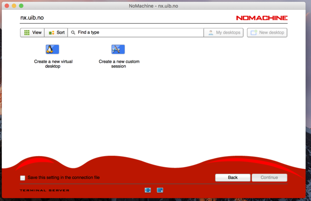This screenshot has width=311, height=201.
Task: Enable Save this setting checkbox
Action: [x=23, y=178]
